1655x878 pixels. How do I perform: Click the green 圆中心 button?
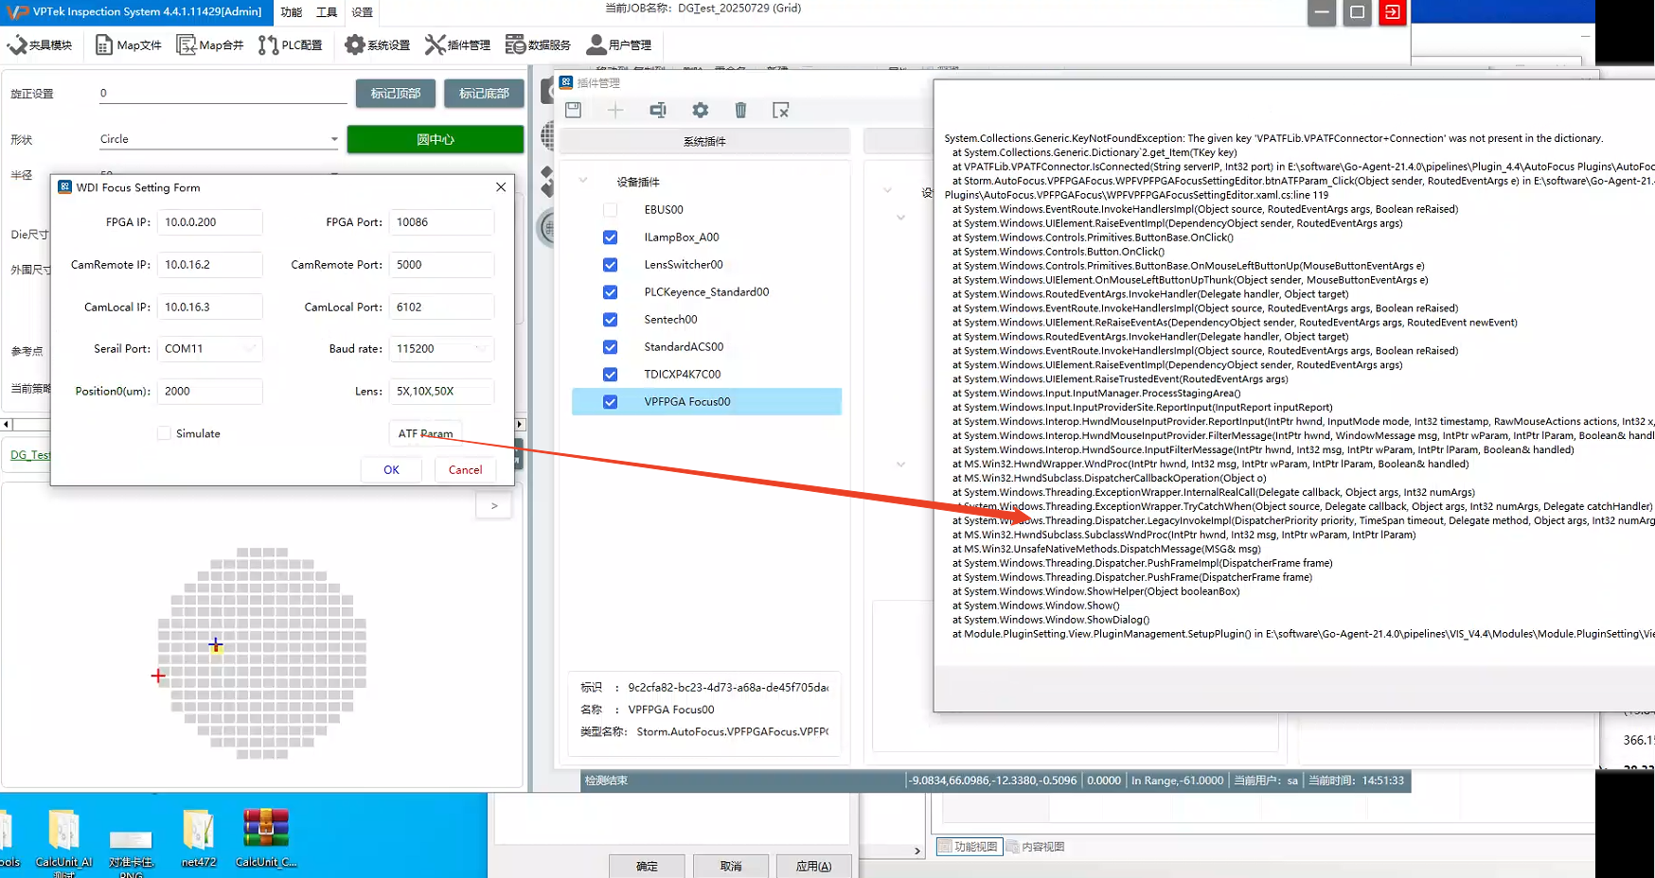pyautogui.click(x=435, y=139)
